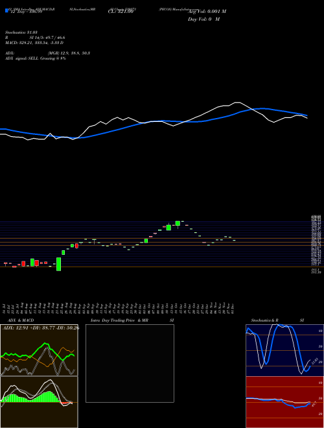Image resolution: width=324 pixels, height=428 pixels.
Task: Click the tallest green candlestick in late August
Action: pyautogui.click(x=58, y=264)
